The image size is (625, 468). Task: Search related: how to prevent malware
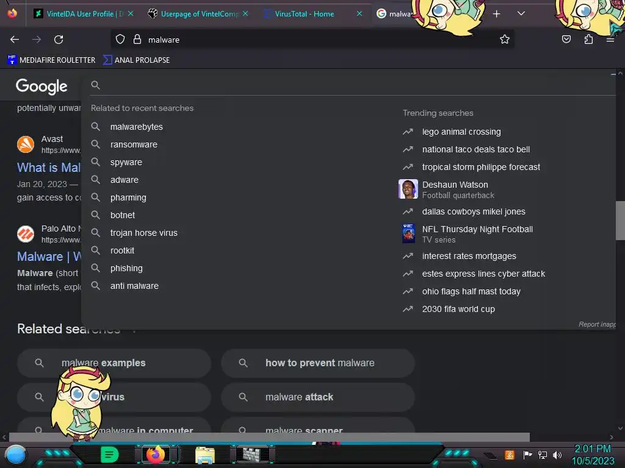(317, 363)
